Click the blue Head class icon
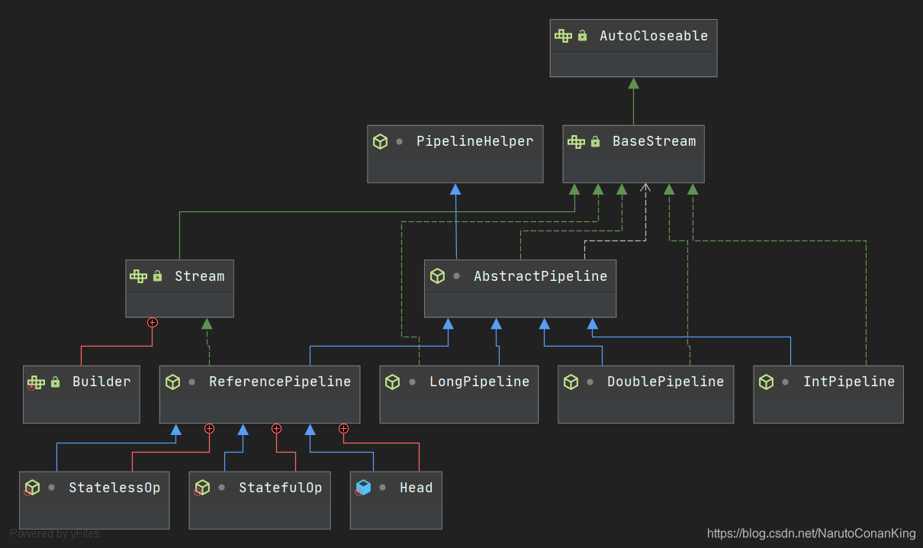The height and width of the screenshot is (548, 923). [362, 488]
